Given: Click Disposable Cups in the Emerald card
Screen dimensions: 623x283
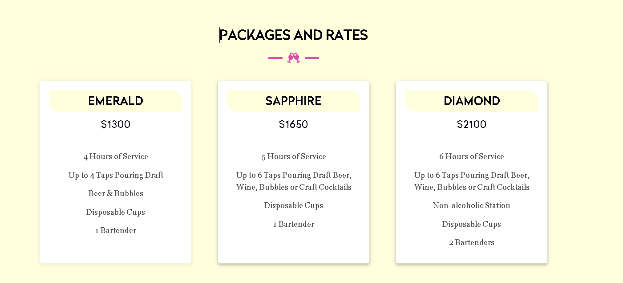Looking at the screenshot, I should click(x=116, y=212).
